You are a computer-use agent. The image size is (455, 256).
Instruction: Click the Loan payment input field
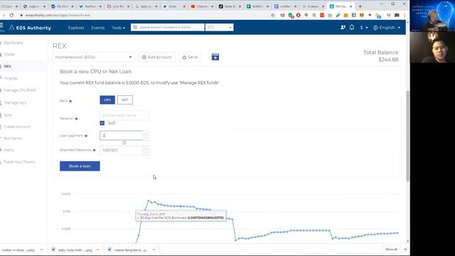click(x=122, y=136)
